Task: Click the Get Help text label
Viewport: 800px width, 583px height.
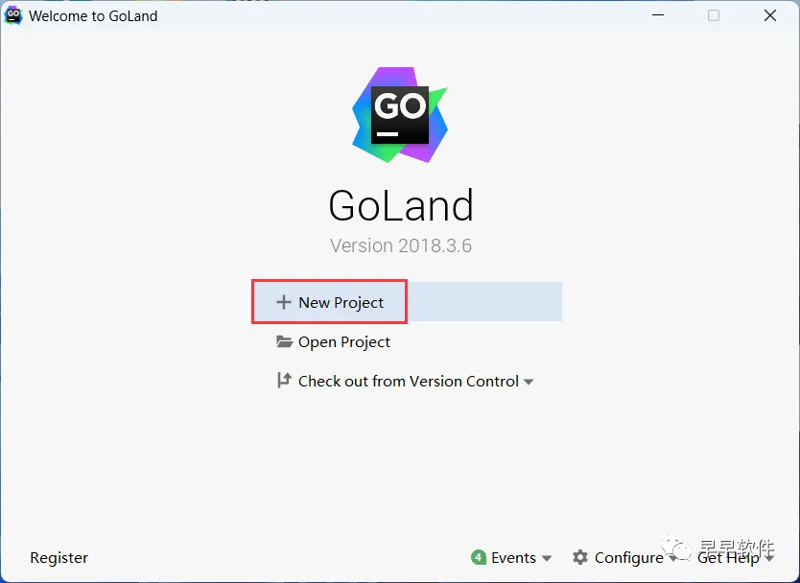Action: 728,558
